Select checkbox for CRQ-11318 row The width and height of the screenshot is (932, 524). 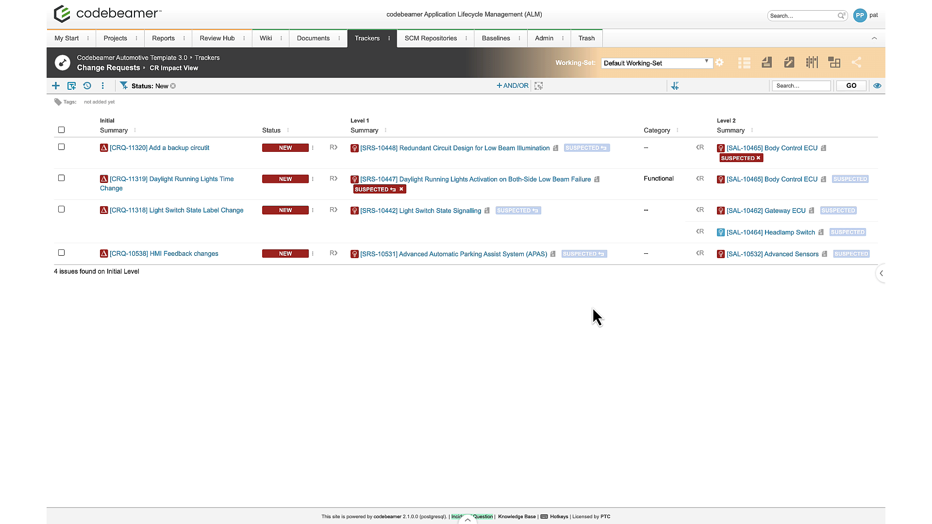(61, 209)
